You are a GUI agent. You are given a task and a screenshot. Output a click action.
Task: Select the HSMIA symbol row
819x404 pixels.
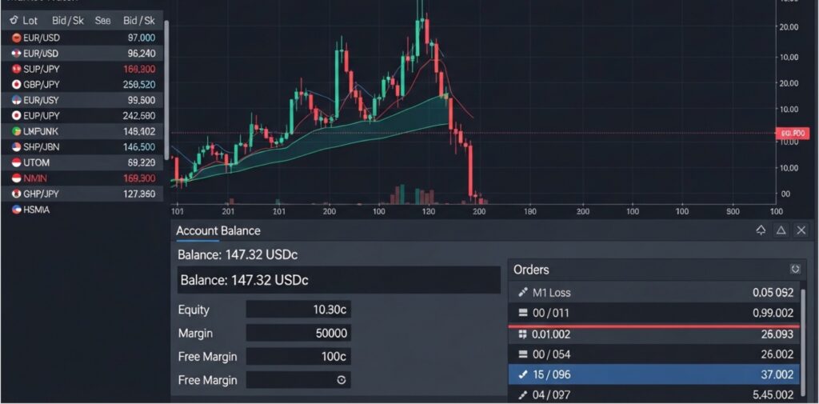point(82,210)
